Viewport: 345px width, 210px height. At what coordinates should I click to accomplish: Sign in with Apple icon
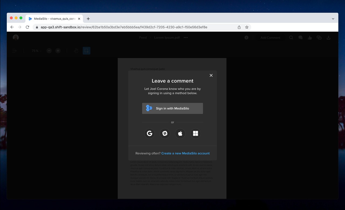pyautogui.click(x=180, y=133)
